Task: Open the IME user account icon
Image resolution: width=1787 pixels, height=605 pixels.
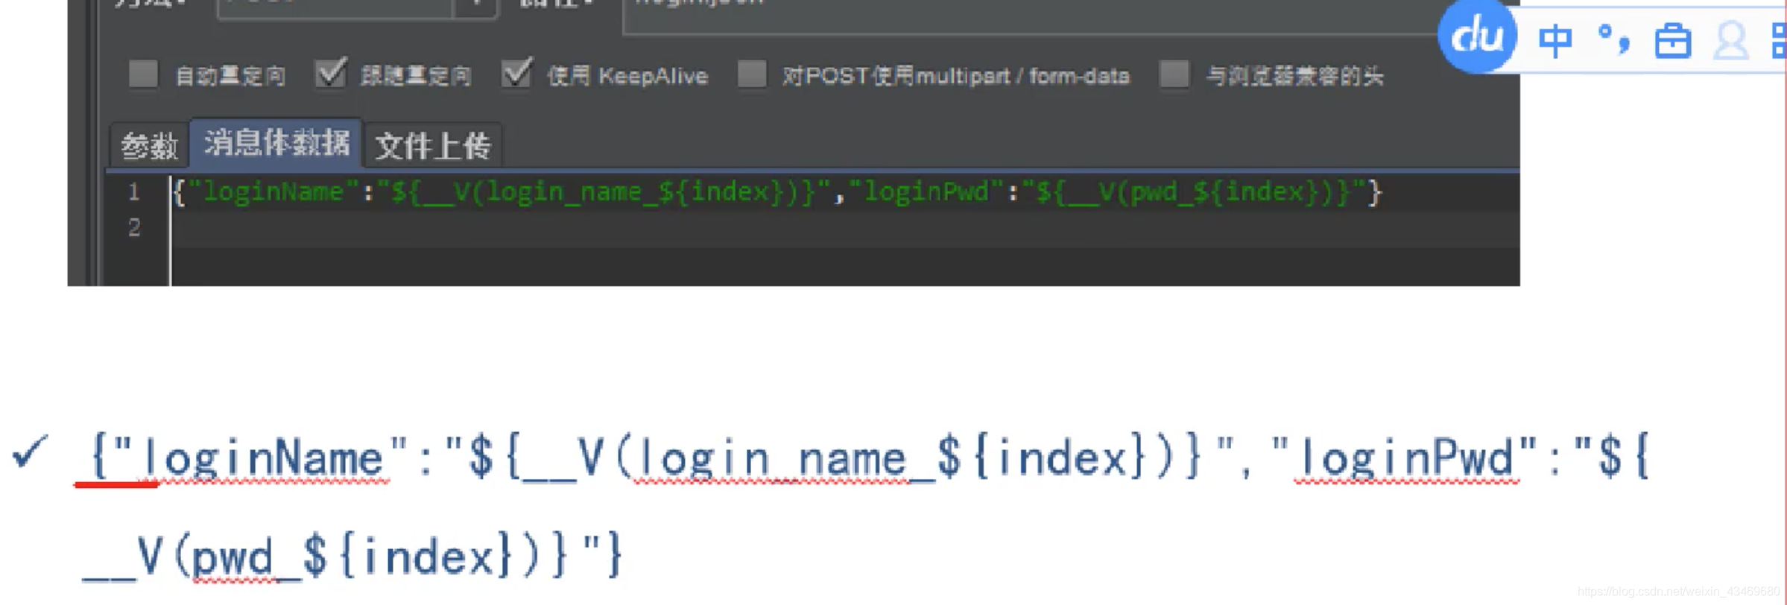Action: coord(1730,41)
